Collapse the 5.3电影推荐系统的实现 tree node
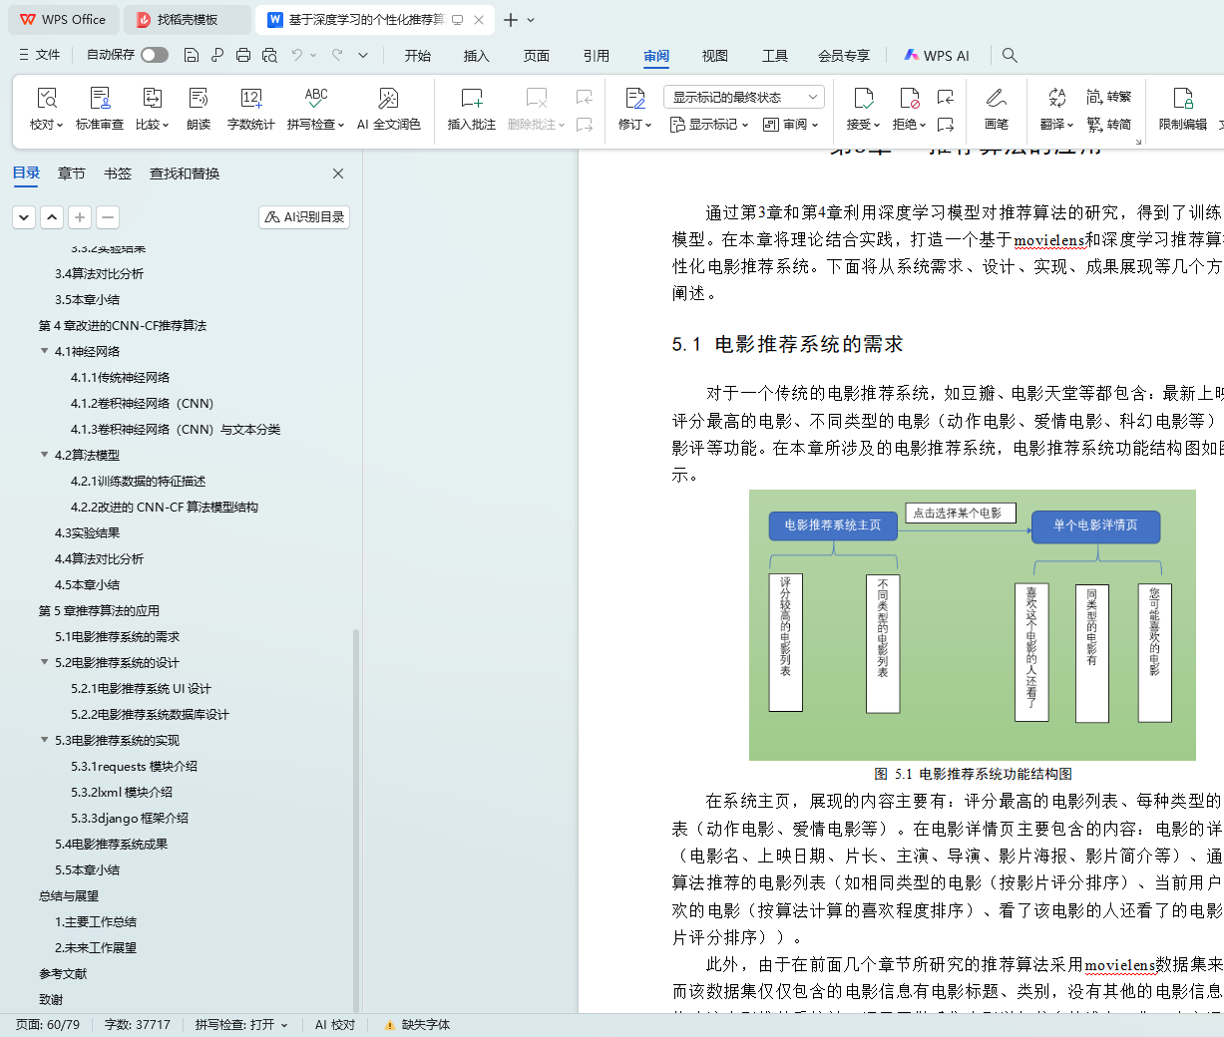 44,740
